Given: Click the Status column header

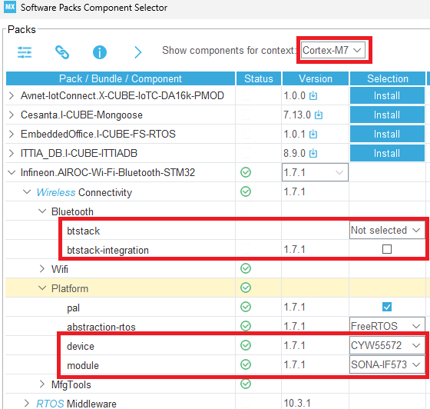Looking at the screenshot, I should pos(259,78).
